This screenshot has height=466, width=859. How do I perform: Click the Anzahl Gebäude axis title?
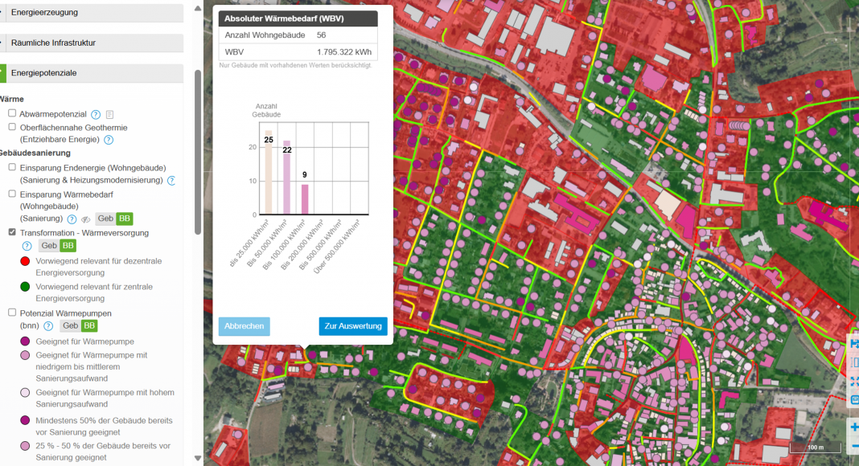[x=266, y=111]
